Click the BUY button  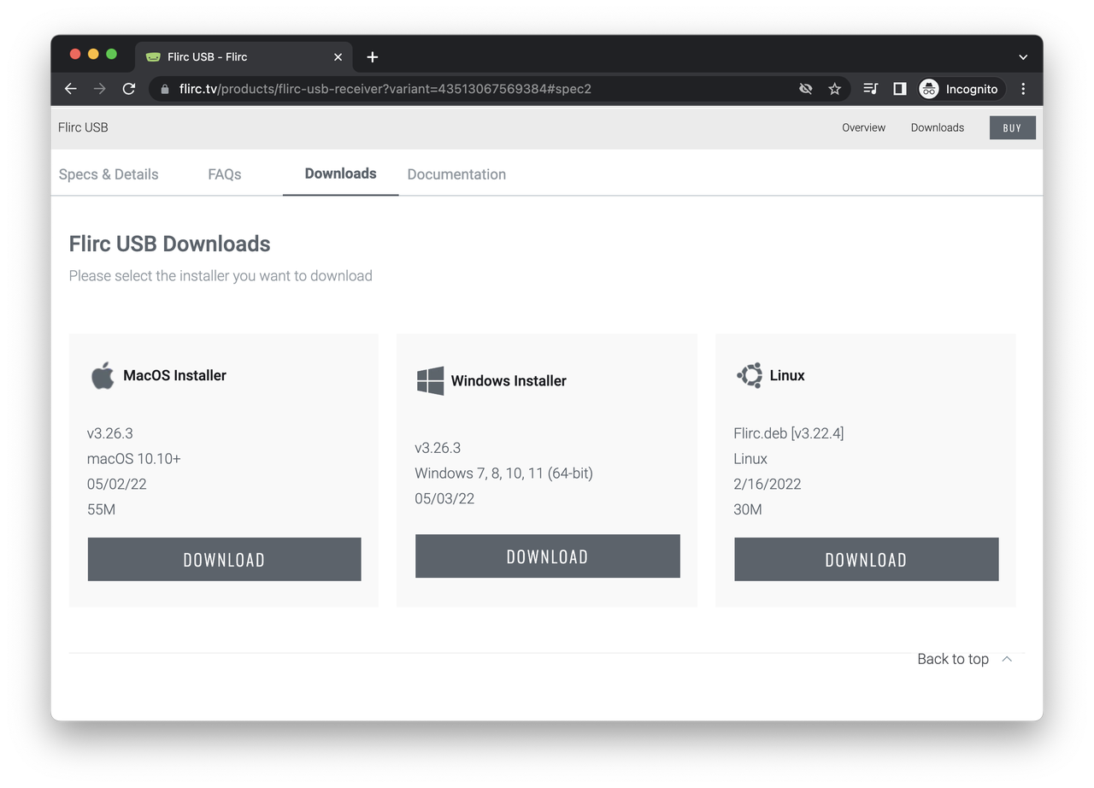point(1013,127)
